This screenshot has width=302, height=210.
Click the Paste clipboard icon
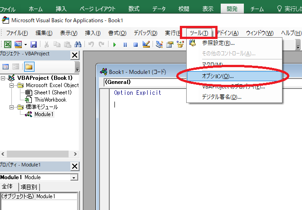(67, 44)
